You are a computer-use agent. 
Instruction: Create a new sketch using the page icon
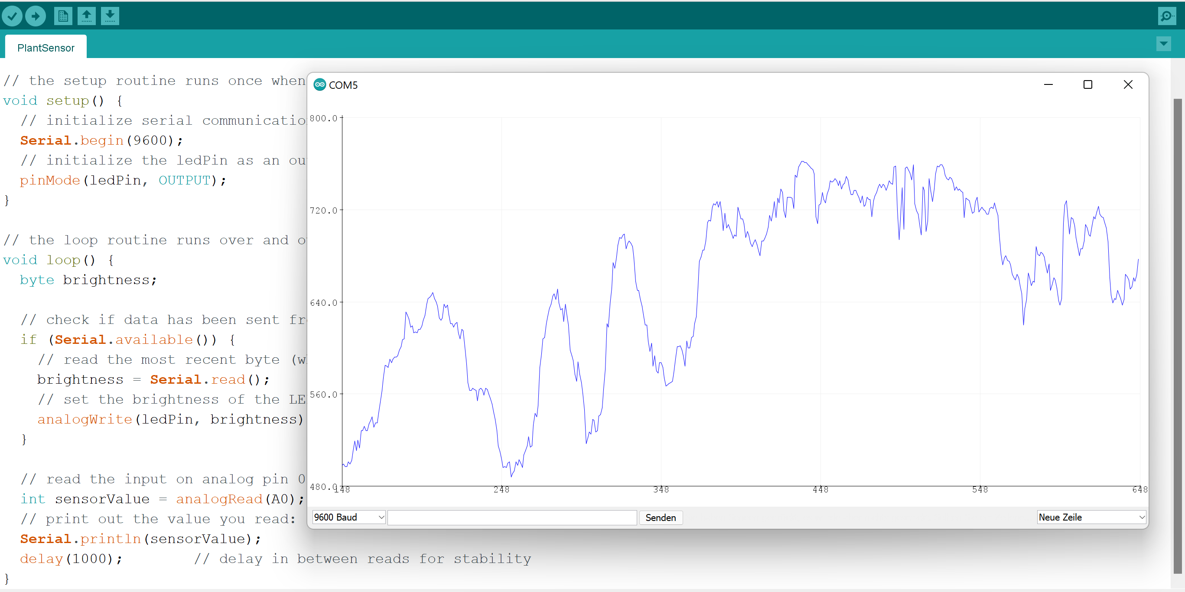tap(63, 16)
